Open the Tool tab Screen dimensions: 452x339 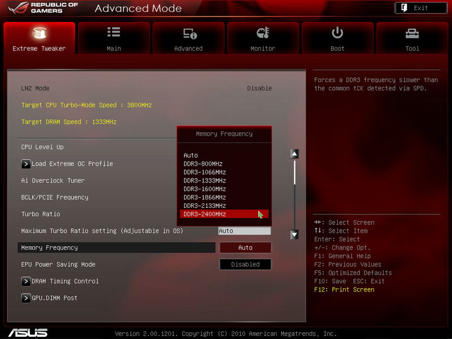pos(412,38)
